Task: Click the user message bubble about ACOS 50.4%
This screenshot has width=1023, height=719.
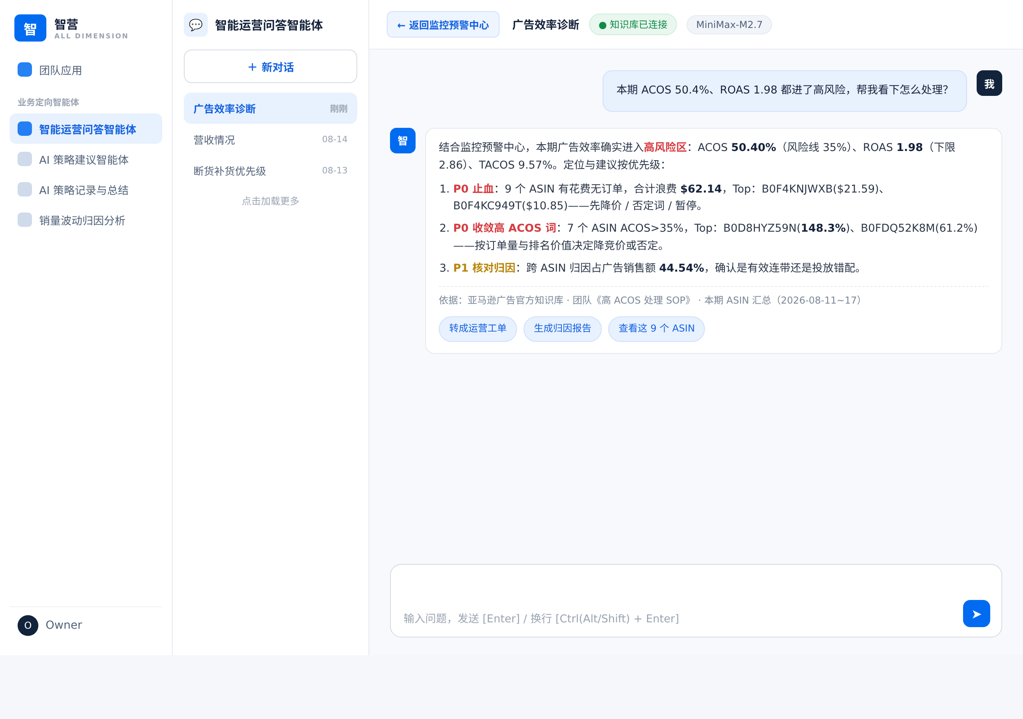Action: point(784,91)
